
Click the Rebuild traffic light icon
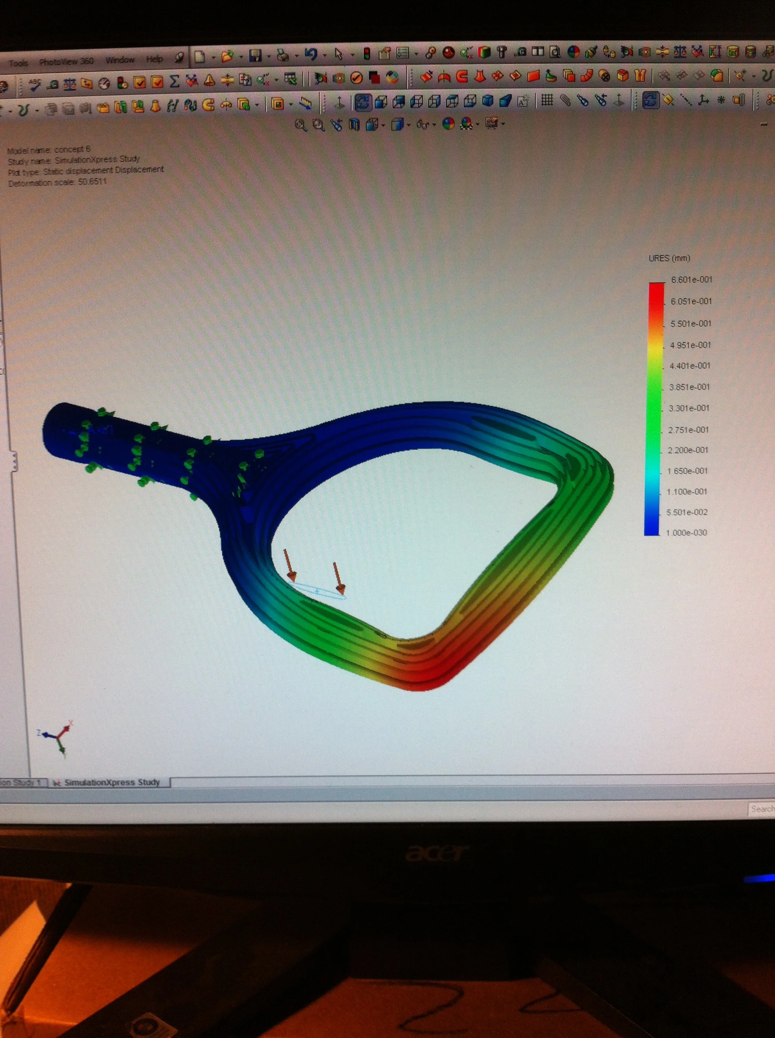pyautogui.click(x=367, y=54)
